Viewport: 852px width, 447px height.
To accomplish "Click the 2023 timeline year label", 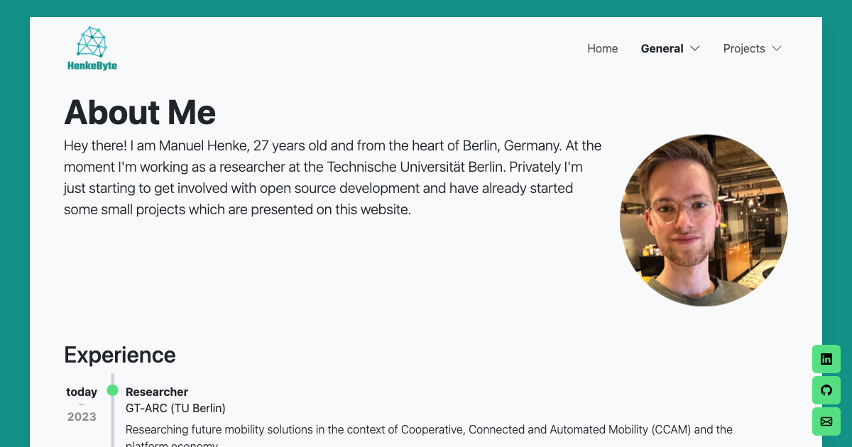I will (x=82, y=416).
